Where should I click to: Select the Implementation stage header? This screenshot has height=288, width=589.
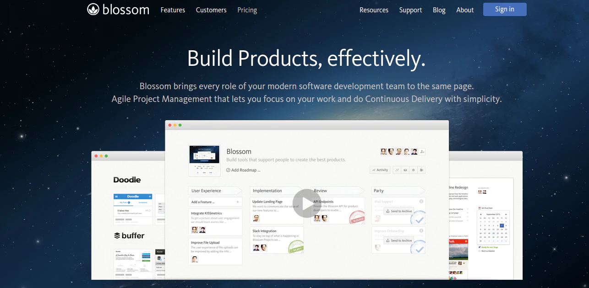[276, 191]
